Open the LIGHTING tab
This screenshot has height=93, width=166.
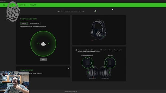tap(22, 5)
